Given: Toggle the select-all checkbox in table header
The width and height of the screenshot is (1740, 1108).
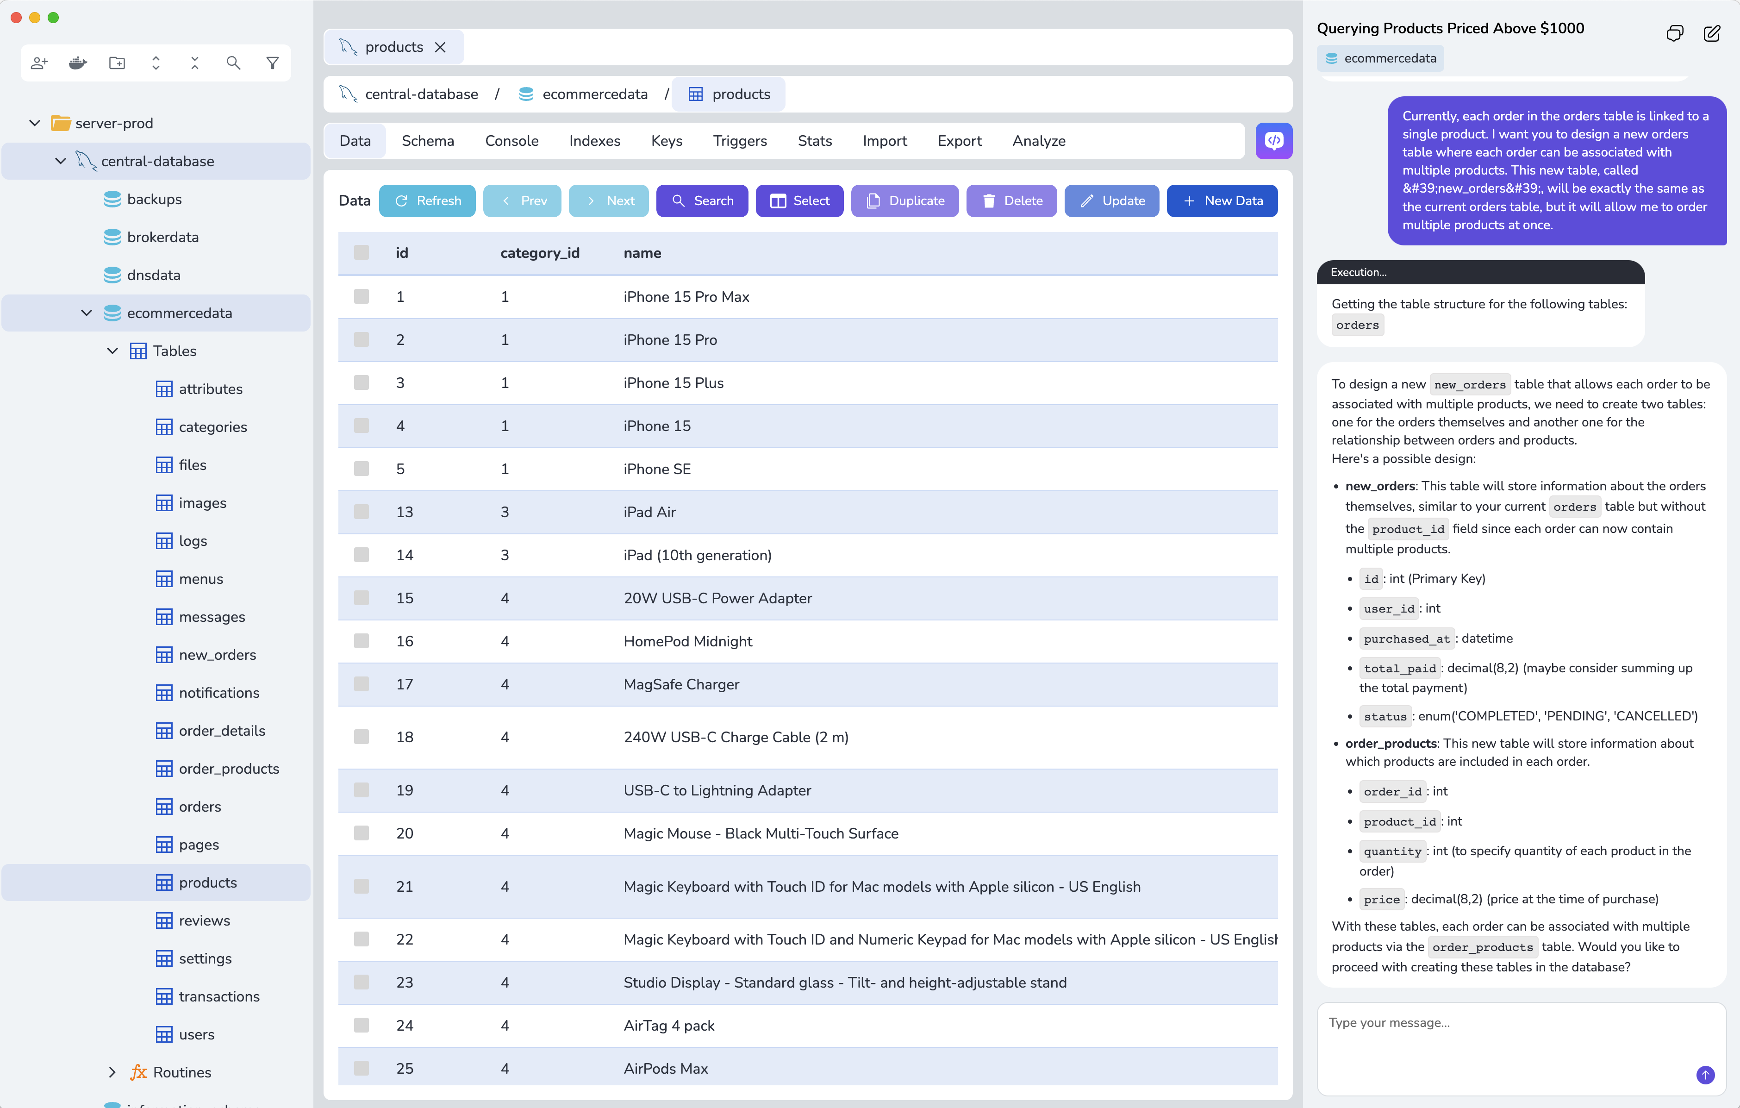Looking at the screenshot, I should coord(362,253).
